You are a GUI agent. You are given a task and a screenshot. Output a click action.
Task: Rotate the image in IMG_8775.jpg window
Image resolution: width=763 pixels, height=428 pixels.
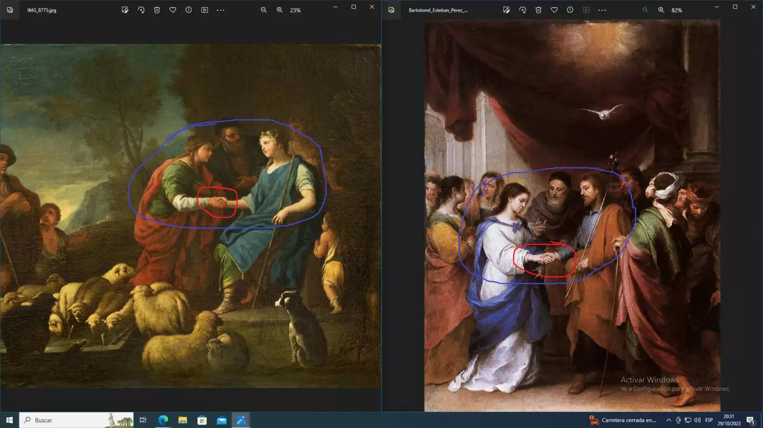(x=141, y=10)
